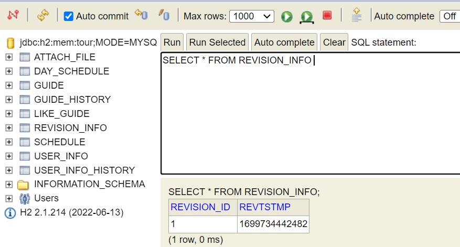This screenshot has height=247, width=460.
Task: Click the executed query text above results
Action: coord(244,192)
